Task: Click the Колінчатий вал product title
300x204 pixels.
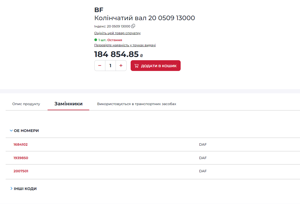Action: coord(144,18)
